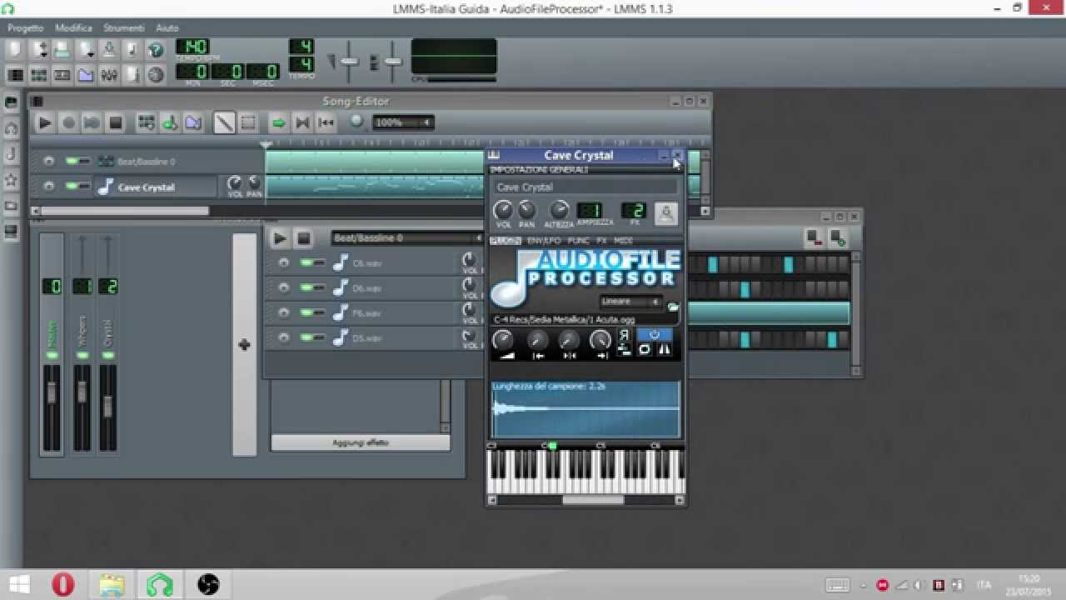The height and width of the screenshot is (600, 1066).
Task: Show the Beat+Bassline Editor via toolbar icon
Action: (x=38, y=75)
